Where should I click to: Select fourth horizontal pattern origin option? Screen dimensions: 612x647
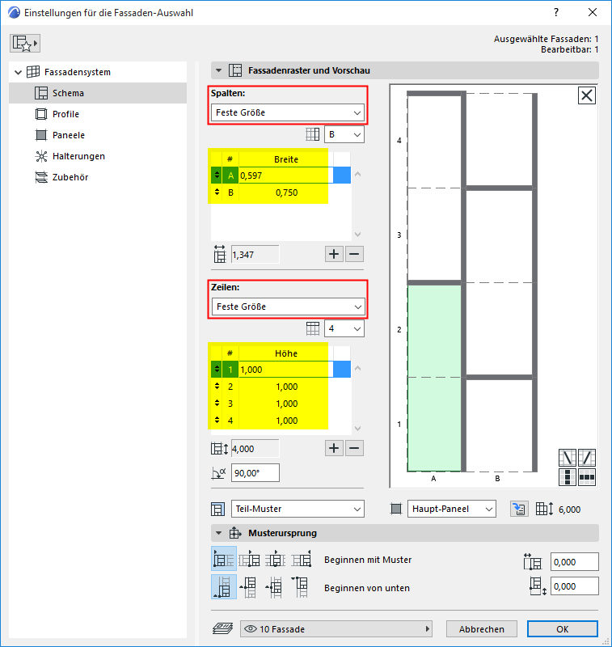[302, 559]
